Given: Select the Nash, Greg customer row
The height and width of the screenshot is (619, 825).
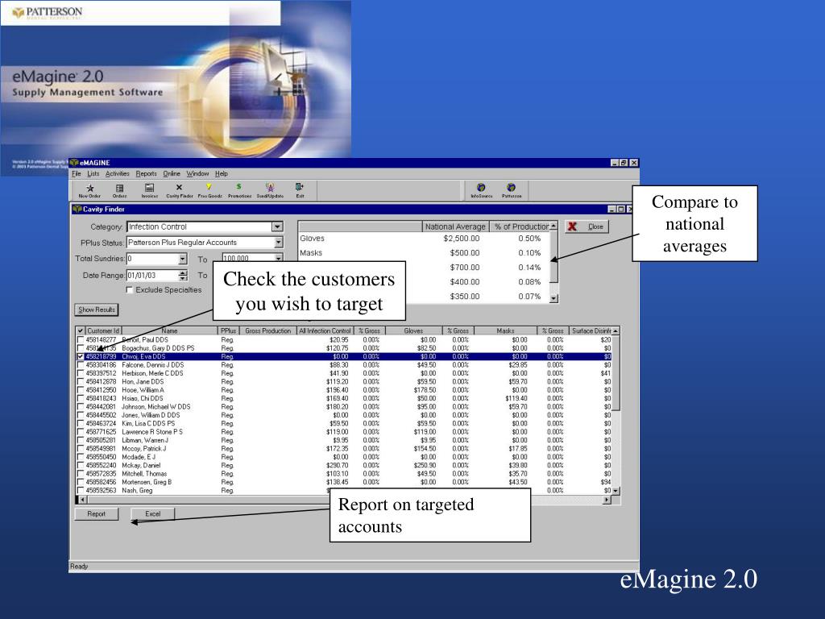Looking at the screenshot, I should [x=344, y=491].
